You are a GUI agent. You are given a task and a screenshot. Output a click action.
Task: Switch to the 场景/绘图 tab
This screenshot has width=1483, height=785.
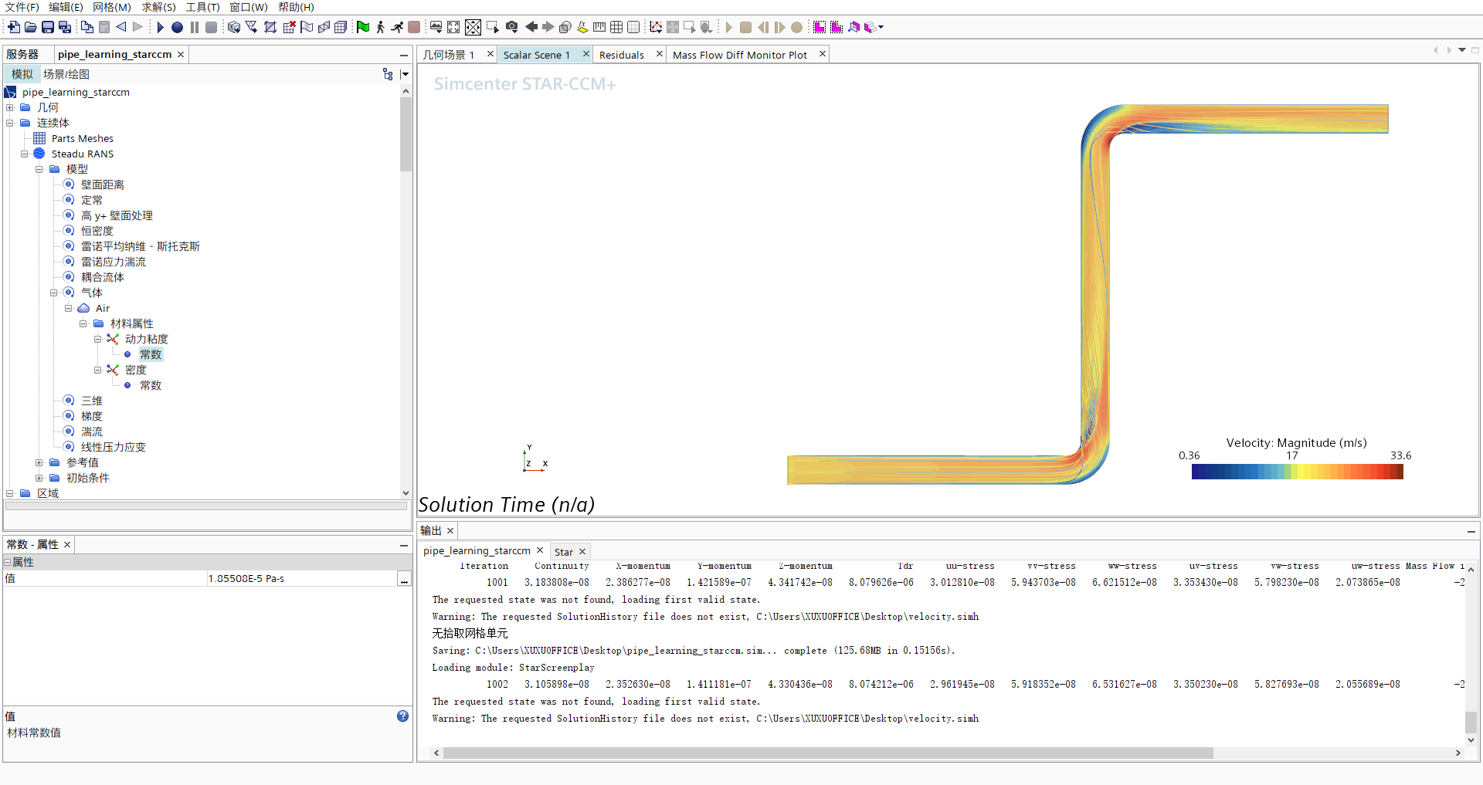point(66,74)
